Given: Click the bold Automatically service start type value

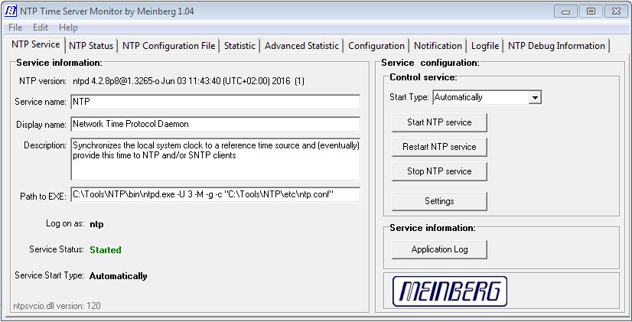Looking at the screenshot, I should (x=118, y=276).
